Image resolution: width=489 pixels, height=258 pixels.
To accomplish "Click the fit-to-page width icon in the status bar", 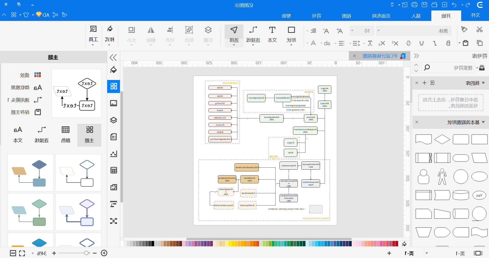I will coord(13,253).
